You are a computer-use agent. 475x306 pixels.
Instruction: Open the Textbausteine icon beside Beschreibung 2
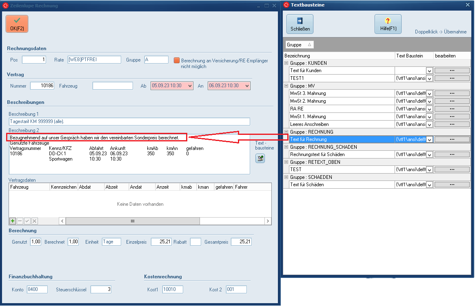tap(260, 159)
